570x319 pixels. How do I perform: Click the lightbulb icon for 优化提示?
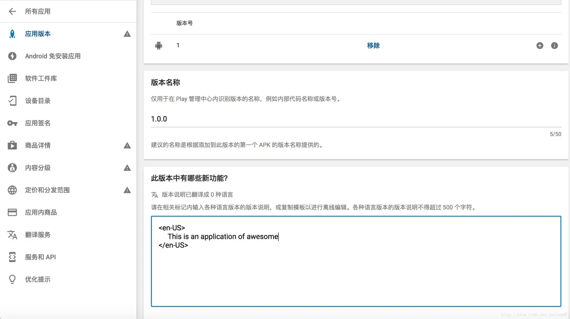coord(12,280)
